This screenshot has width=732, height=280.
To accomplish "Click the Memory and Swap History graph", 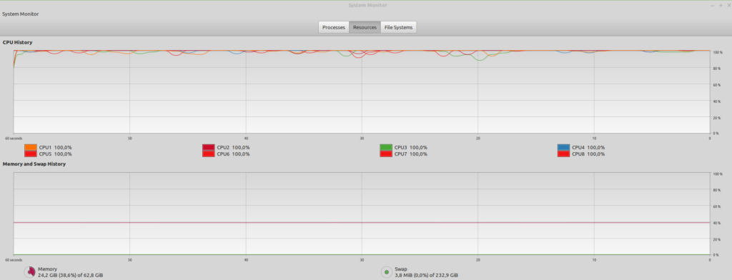I will point(362,214).
